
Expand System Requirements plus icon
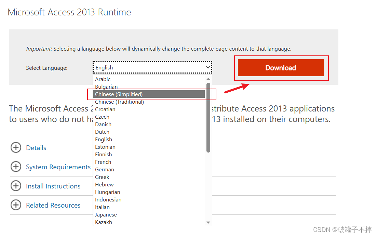click(16, 167)
